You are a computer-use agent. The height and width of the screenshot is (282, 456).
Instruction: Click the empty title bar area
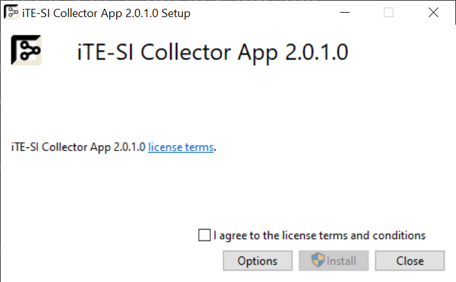tap(266, 13)
